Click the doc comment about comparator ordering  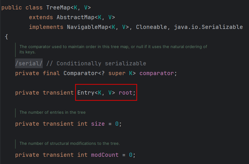(113, 49)
